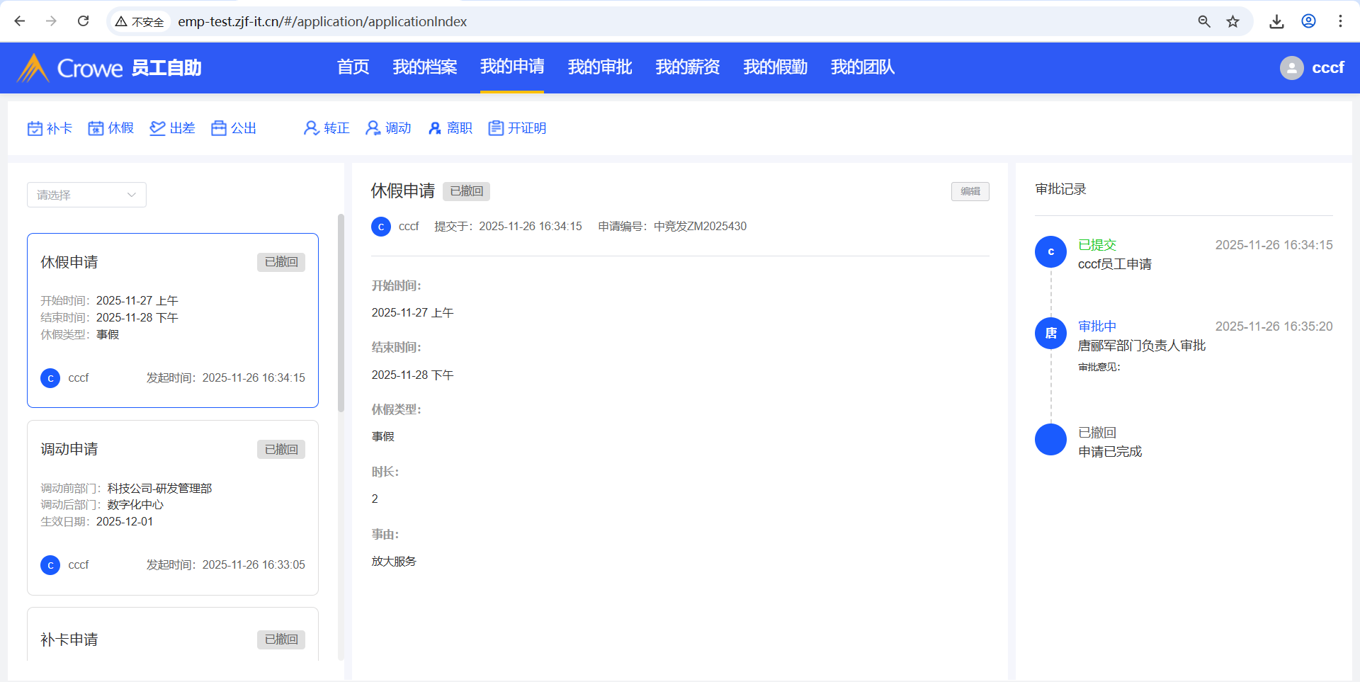Click the 补卡 calendar-check icon
Image resolution: width=1360 pixels, height=682 pixels.
[x=35, y=128]
